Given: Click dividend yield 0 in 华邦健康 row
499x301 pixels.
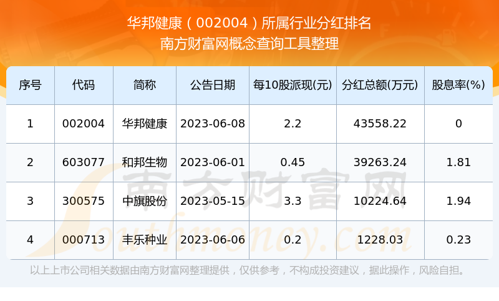Looking at the screenshot, I should pyautogui.click(x=458, y=124).
